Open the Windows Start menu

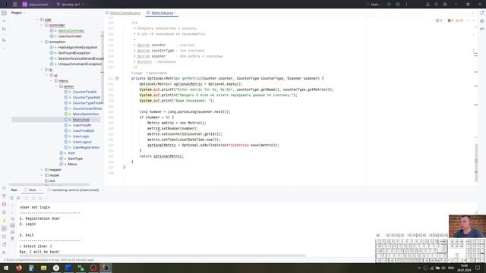click(6, 268)
